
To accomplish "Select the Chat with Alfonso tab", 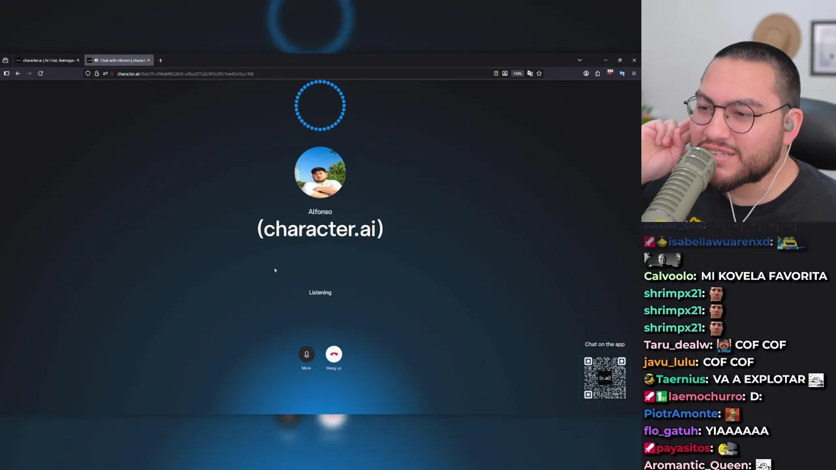I will [118, 60].
